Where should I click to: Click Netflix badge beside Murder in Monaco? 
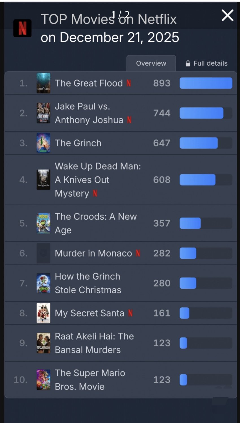point(138,253)
